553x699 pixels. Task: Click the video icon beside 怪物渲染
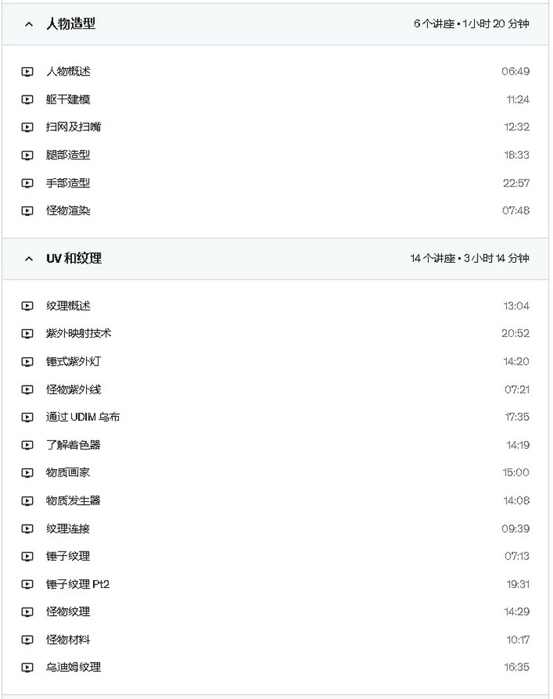tap(27, 210)
